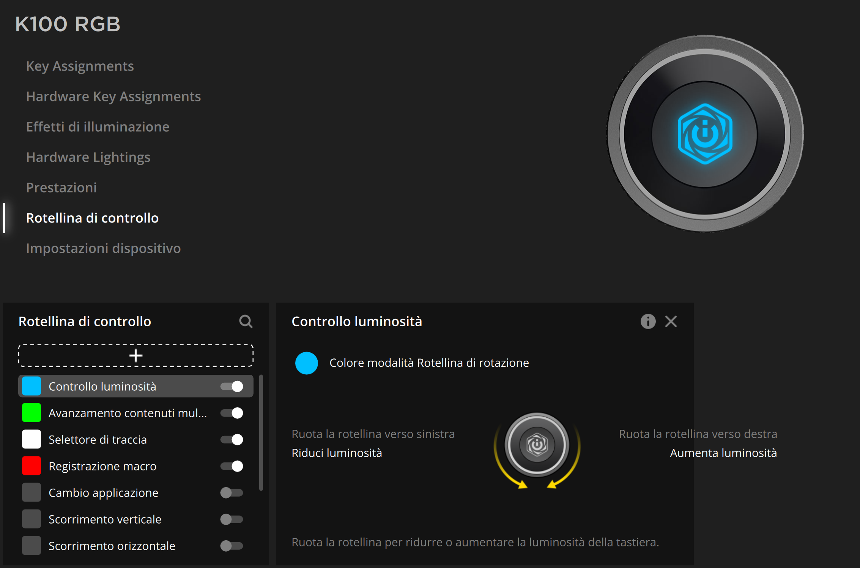
Task: Enable the Cambio applicazione toggle
Action: [232, 493]
